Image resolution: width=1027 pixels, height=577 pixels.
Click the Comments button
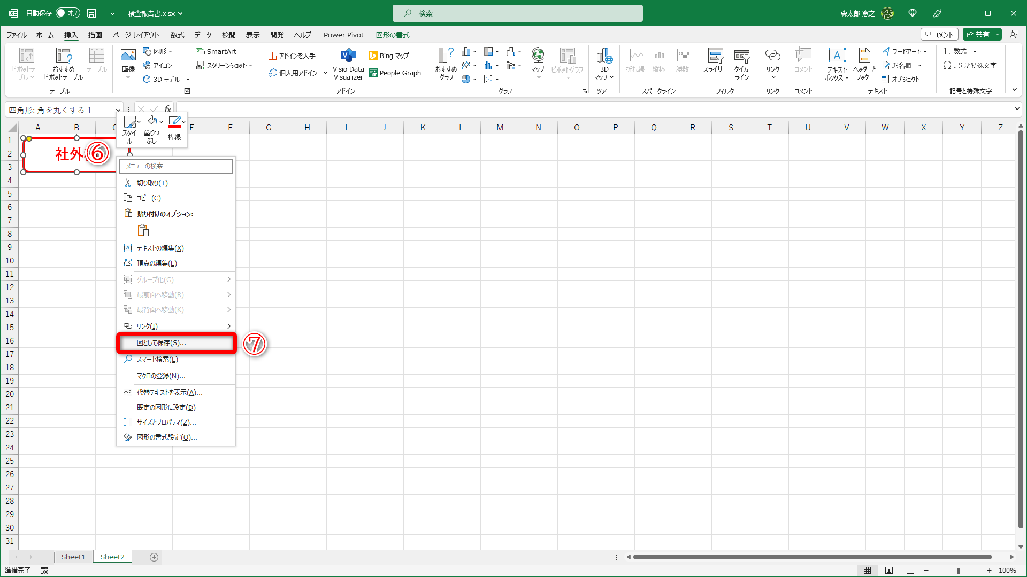[x=939, y=34]
